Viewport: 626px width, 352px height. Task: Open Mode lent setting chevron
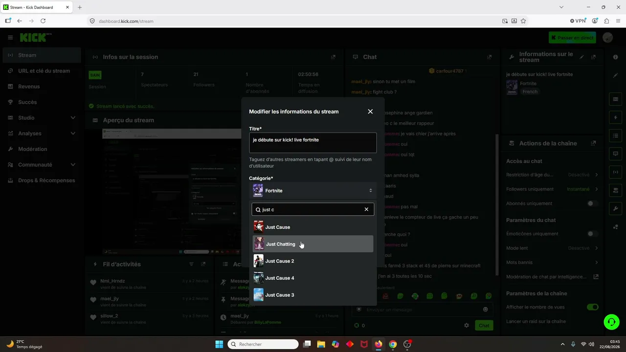coord(597,248)
